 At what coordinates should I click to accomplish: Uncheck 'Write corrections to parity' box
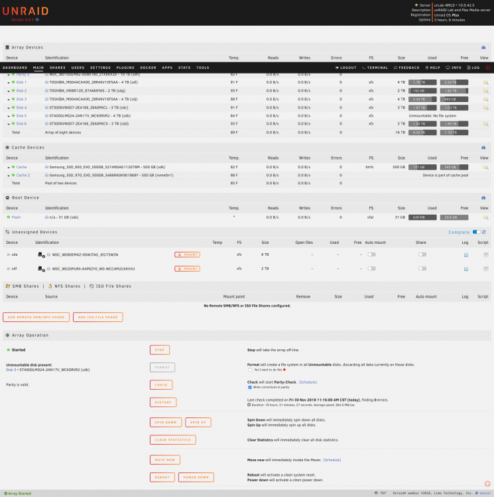(x=250, y=388)
